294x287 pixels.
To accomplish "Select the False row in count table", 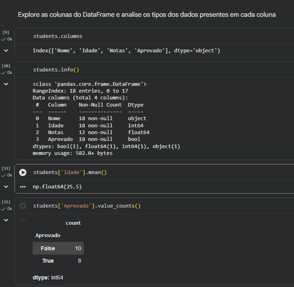I will pyautogui.click(x=58, y=248).
